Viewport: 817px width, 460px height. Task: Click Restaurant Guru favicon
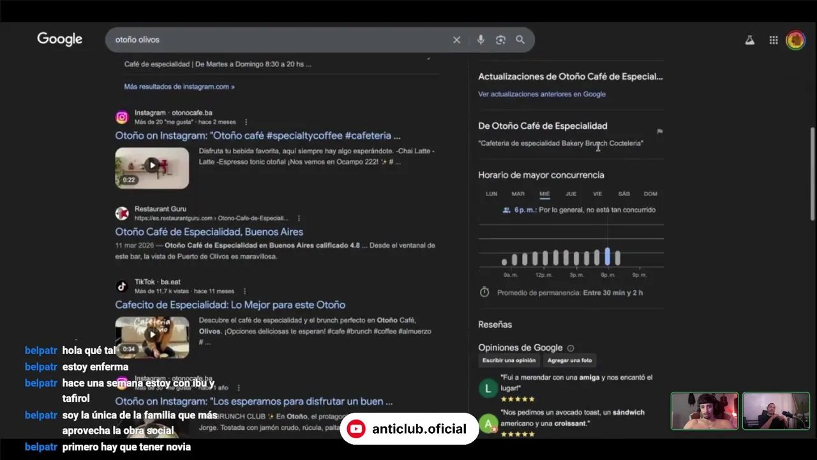pyautogui.click(x=122, y=213)
